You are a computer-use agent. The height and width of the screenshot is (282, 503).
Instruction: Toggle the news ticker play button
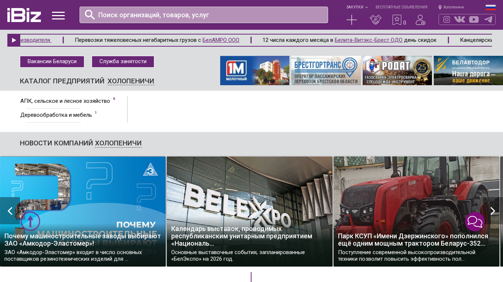click(14, 40)
